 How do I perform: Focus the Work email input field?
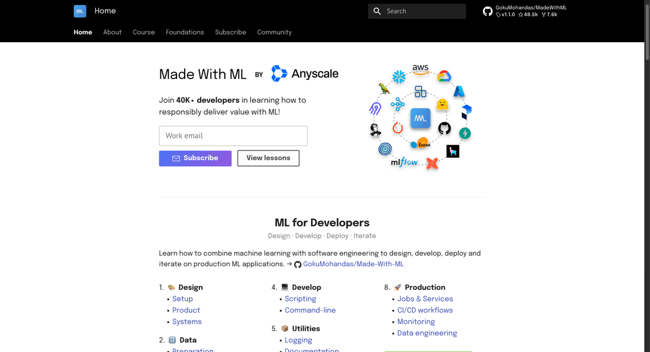tap(233, 136)
